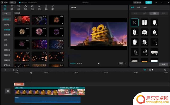The width and height of the screenshot is (170, 105).
Task: Click the delete trash icon in timeline toolbar
Action: [x=17, y=70]
